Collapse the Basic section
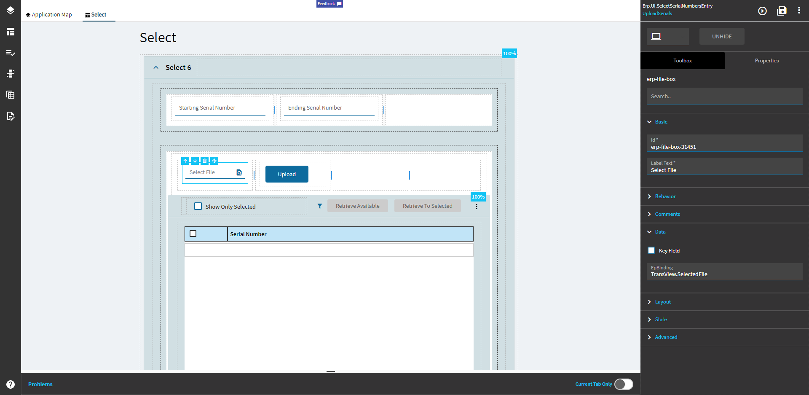 pos(649,122)
